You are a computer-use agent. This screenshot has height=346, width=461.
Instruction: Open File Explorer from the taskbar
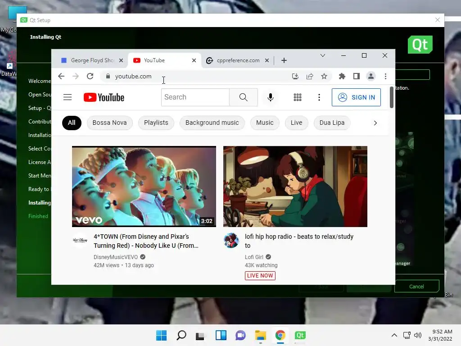click(x=261, y=335)
